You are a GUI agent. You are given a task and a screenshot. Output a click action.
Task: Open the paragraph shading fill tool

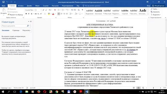point(76,14)
